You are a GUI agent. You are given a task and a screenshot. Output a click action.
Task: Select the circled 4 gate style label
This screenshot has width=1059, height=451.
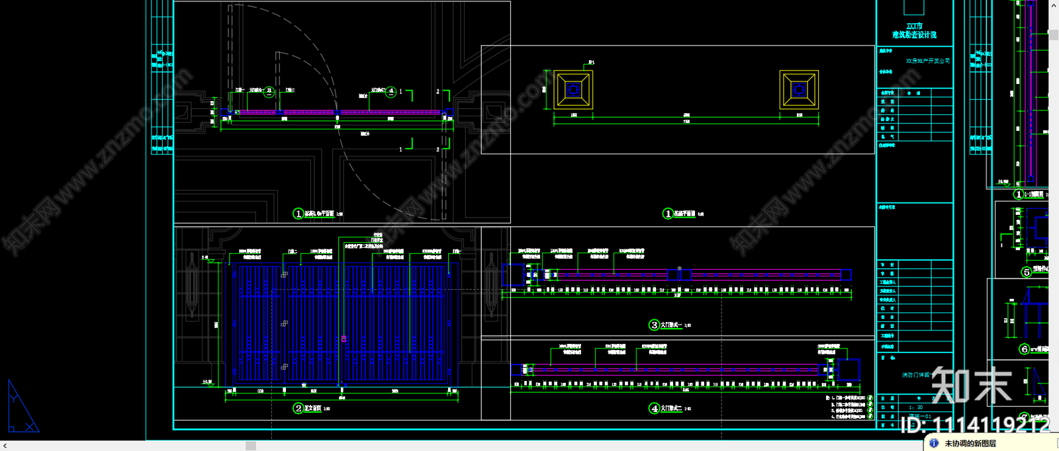tap(655, 409)
